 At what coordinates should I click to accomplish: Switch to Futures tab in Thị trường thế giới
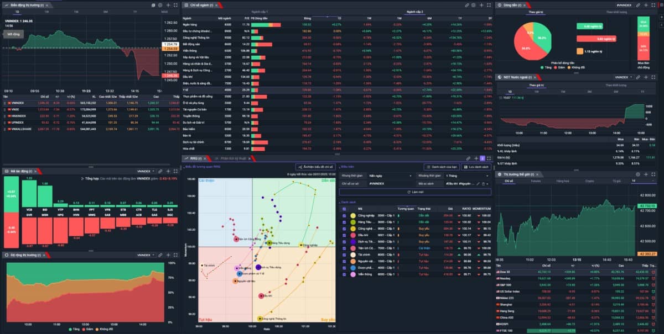pos(536,181)
